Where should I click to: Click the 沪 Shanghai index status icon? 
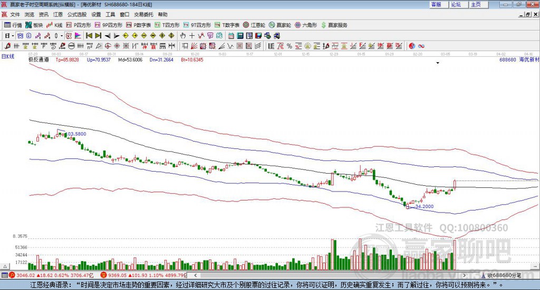click(12, 275)
